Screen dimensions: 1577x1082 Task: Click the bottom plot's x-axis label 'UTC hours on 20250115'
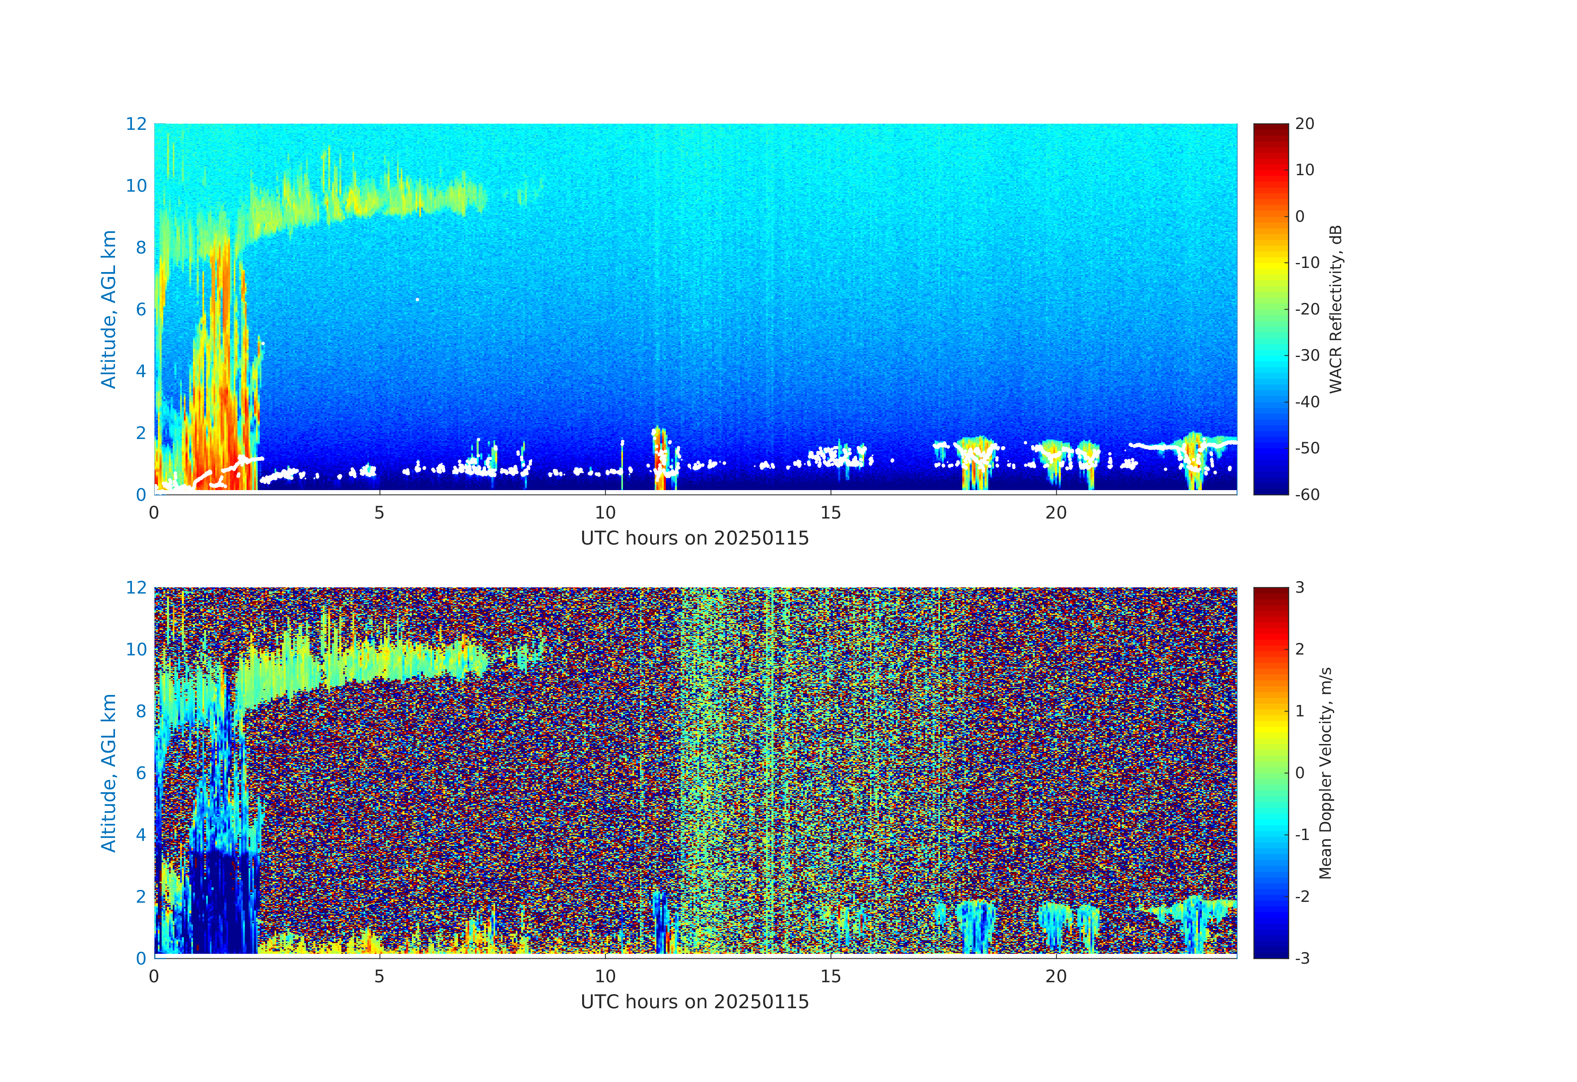tap(694, 1001)
